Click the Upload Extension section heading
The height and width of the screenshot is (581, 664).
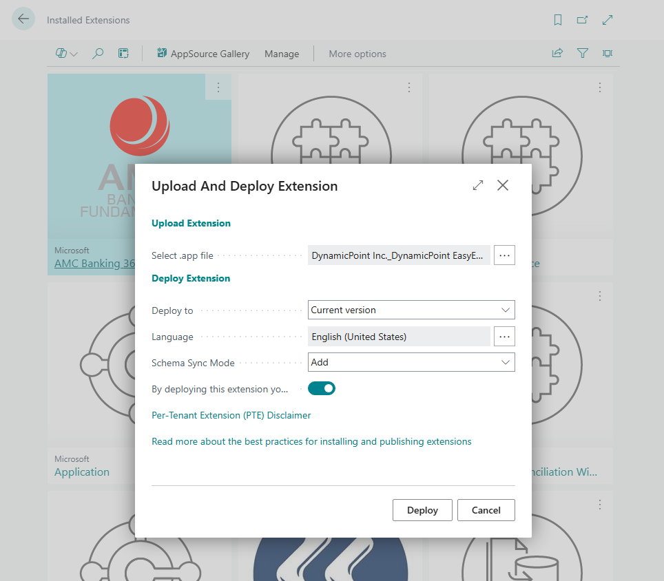[191, 223]
